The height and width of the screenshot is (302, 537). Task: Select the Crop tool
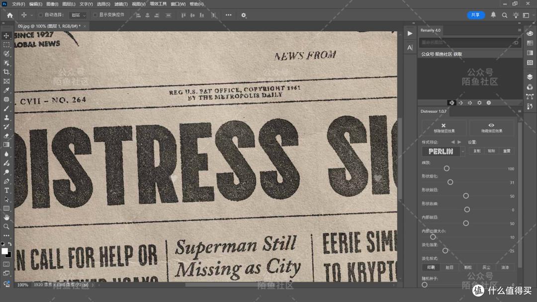(6, 72)
